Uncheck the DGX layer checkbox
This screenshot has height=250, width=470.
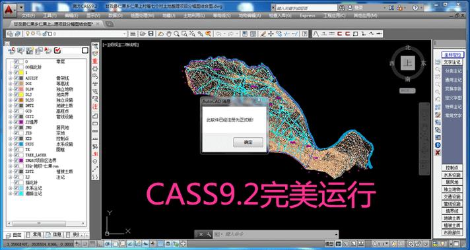(17, 84)
